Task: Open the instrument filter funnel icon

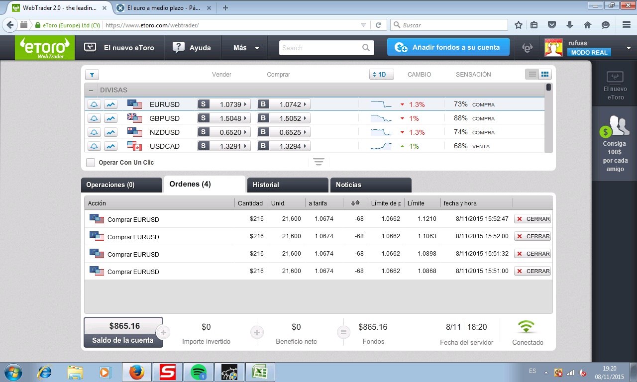Action: click(92, 75)
